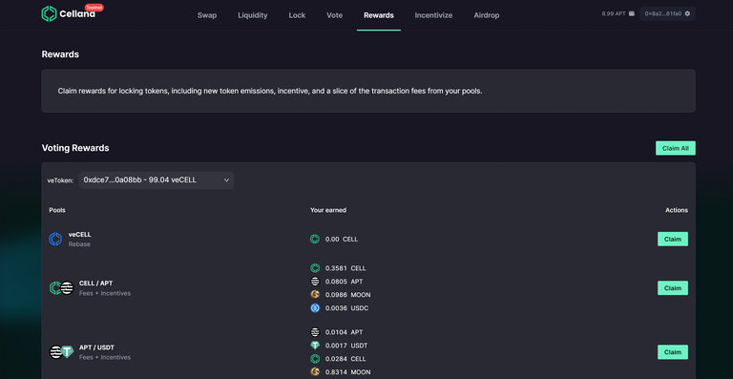The height and width of the screenshot is (379, 733).
Task: Click the Rewards page heading
Action: tap(60, 54)
